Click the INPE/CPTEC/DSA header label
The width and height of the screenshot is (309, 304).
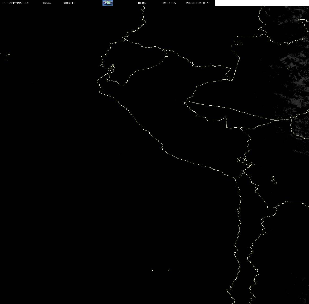(x=15, y=3)
